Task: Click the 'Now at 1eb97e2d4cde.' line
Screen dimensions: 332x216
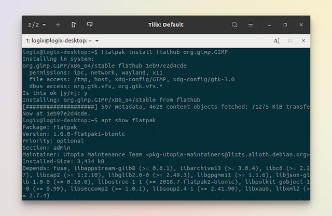Action: [57, 113]
